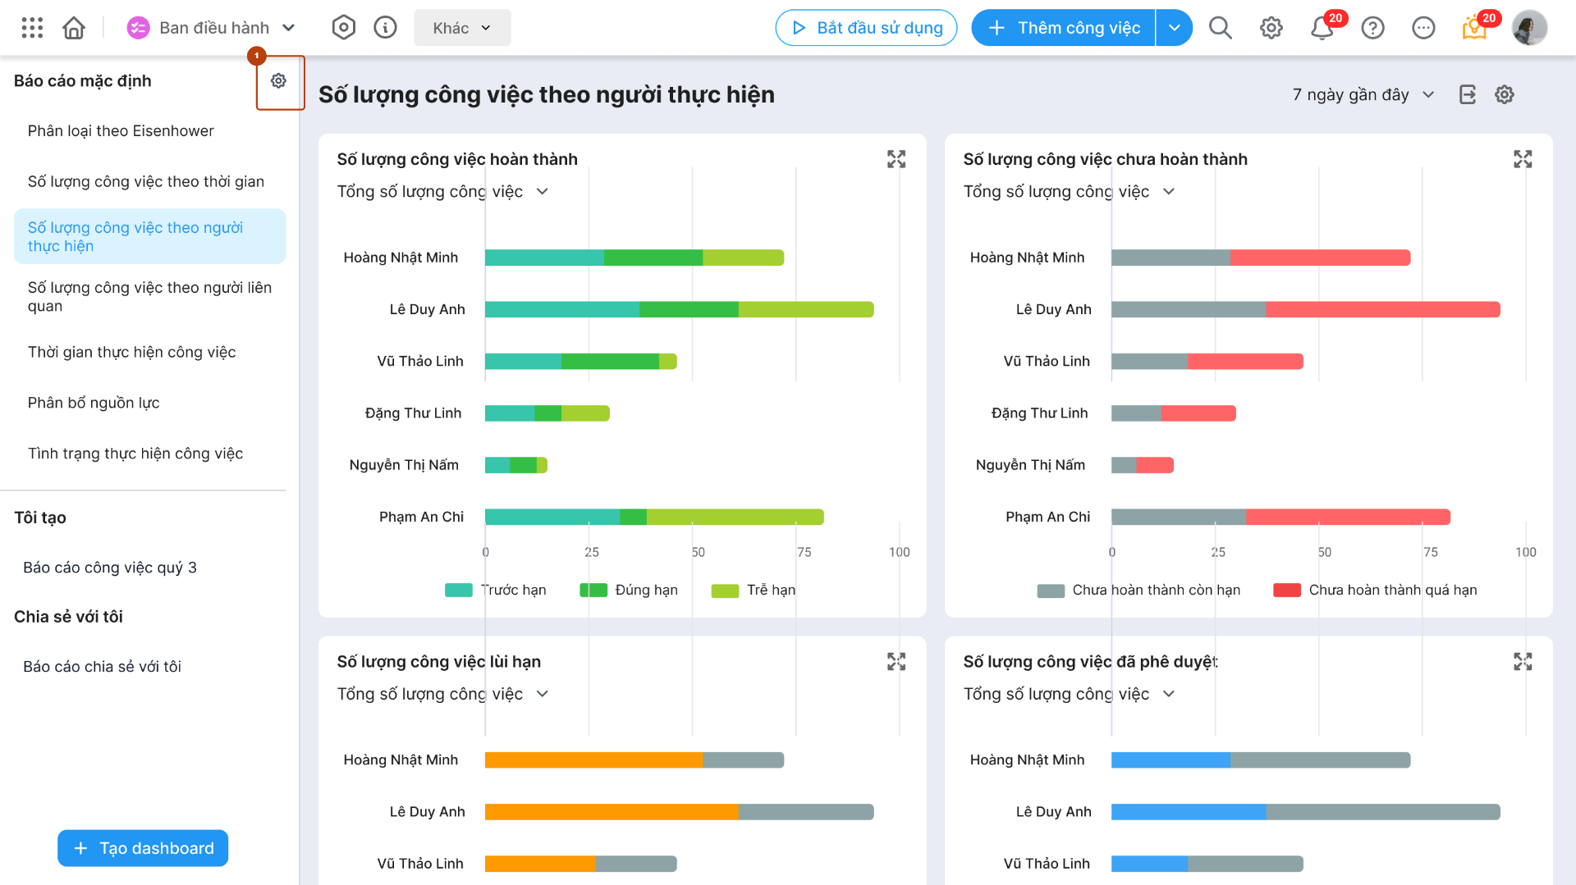Open metric dropdown in incomplete tasks chart
This screenshot has width=1576, height=885.
(x=1069, y=191)
